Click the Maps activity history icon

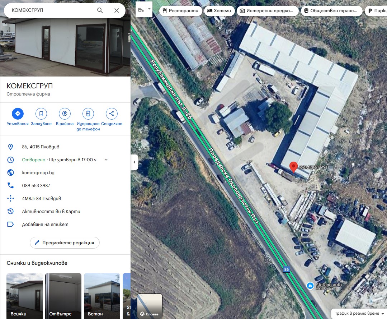[x=10, y=211]
